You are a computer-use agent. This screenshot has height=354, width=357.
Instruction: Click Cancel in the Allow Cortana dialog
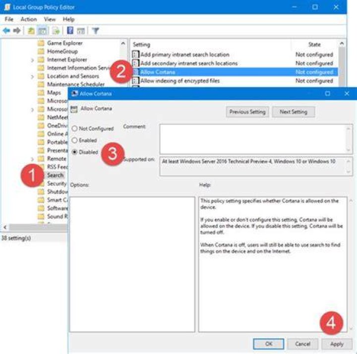(x=302, y=344)
